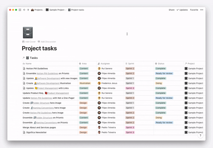Click the briefcase icon next to Projects breadcrumb

pyautogui.click(x=32, y=10)
